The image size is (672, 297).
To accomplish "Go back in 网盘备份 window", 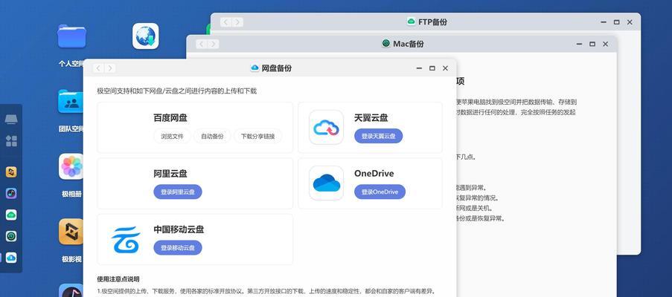I will (98, 68).
